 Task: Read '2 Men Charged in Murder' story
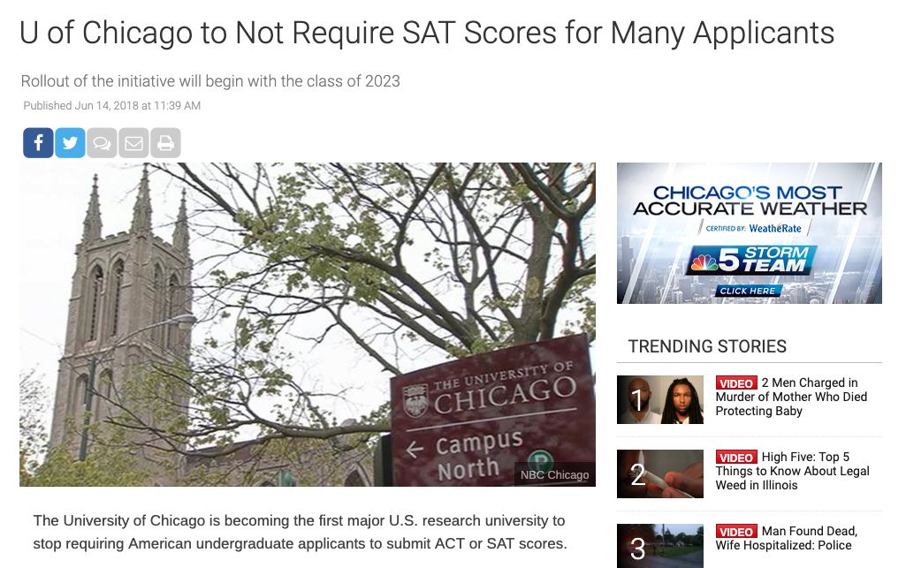pyautogui.click(x=792, y=398)
